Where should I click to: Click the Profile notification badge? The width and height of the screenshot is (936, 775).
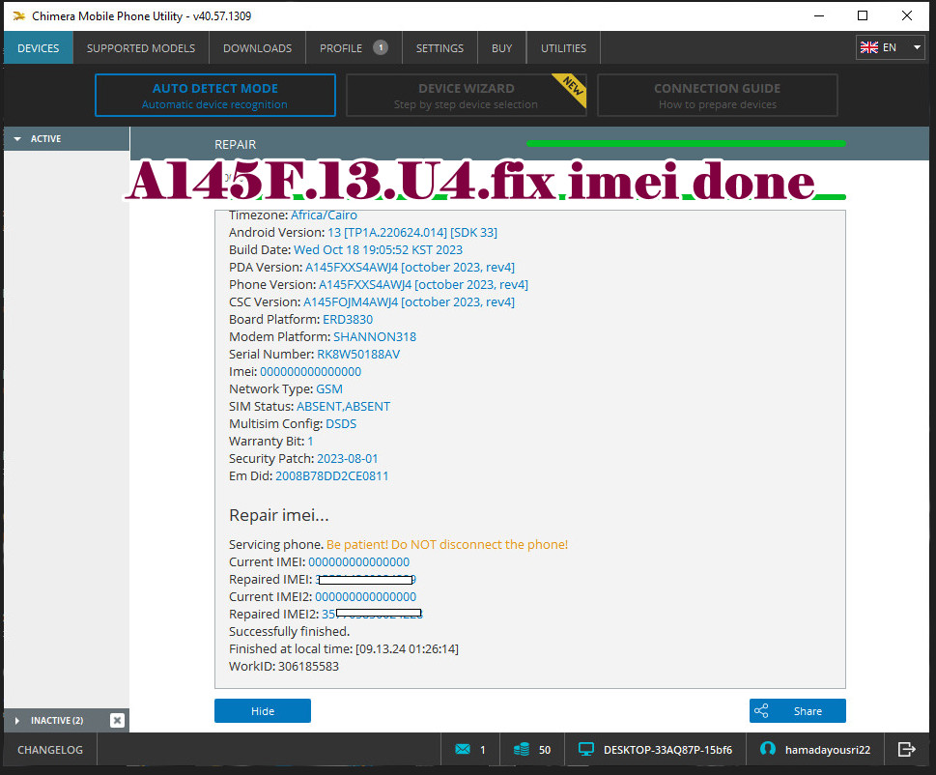[381, 47]
